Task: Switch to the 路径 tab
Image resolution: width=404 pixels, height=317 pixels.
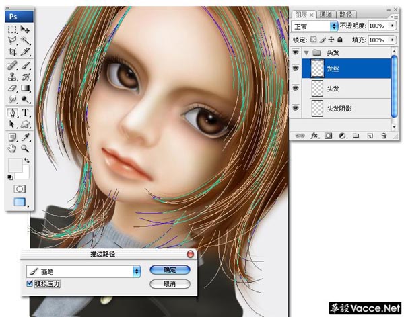Action: click(x=346, y=15)
